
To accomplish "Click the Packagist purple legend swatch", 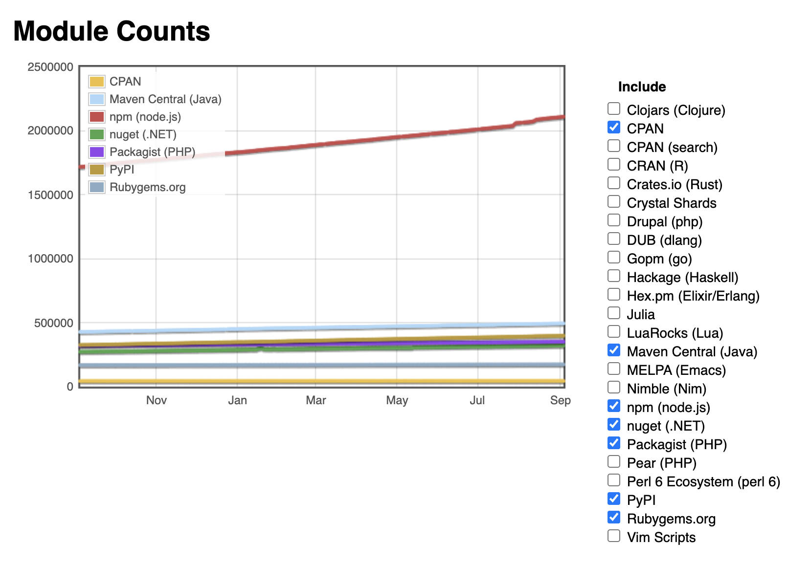I will (x=97, y=152).
